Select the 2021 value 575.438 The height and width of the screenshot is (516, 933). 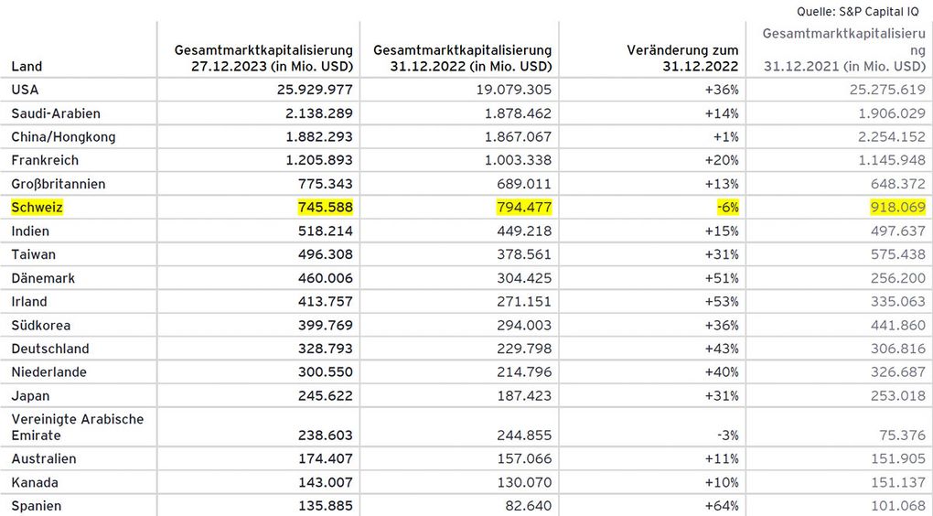(898, 254)
